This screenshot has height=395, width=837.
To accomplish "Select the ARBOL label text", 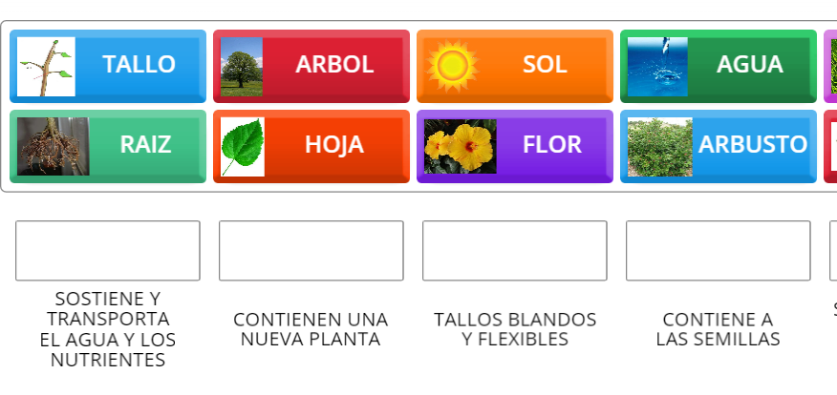I will click(x=334, y=65).
